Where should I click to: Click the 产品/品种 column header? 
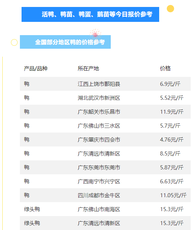[36, 69]
